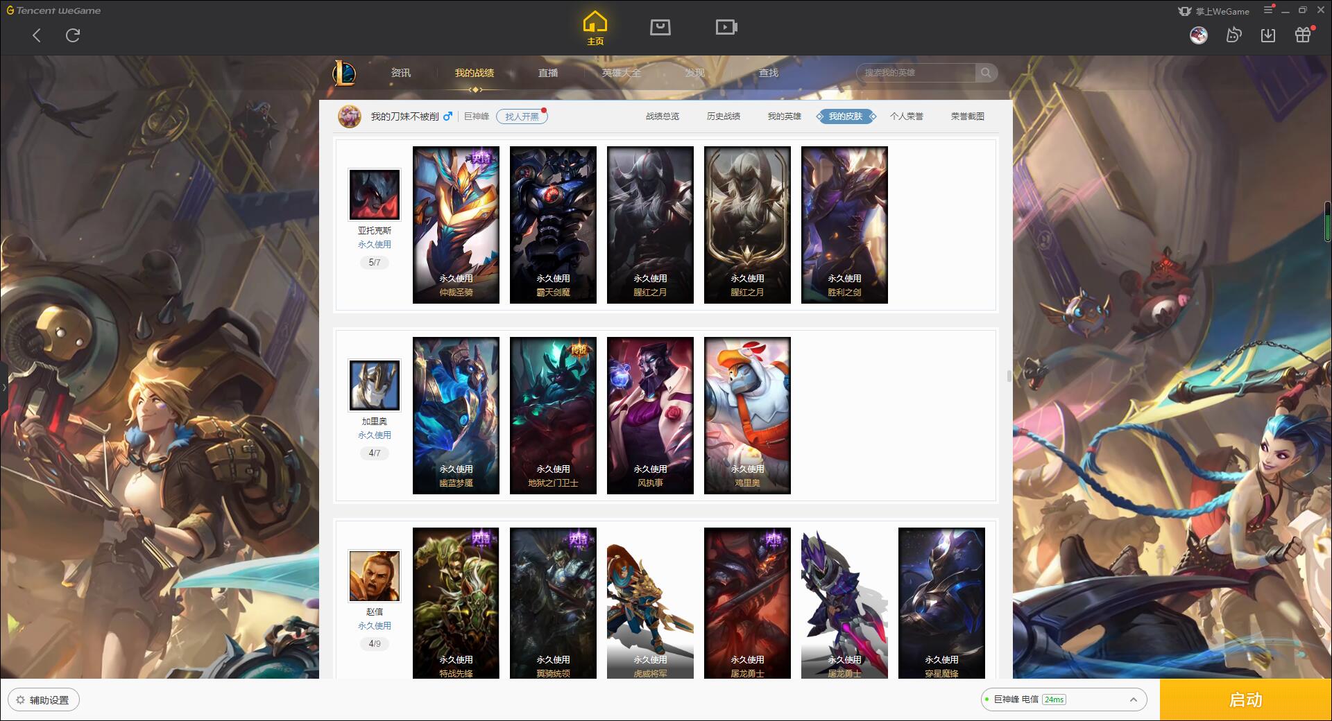Click the player profile avatar
1332x721 pixels.
point(350,116)
